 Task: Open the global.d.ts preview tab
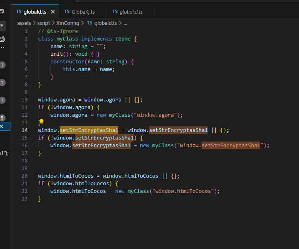pos(131,12)
